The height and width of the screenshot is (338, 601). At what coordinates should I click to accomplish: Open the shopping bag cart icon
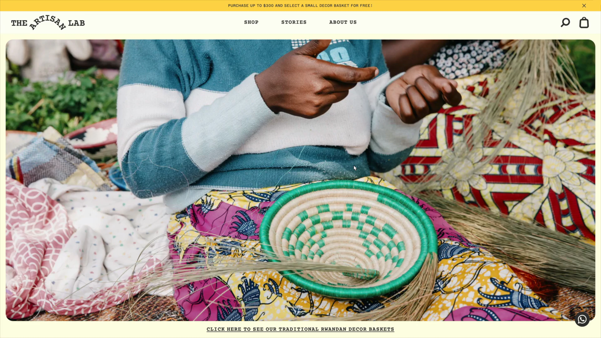pyautogui.click(x=584, y=23)
